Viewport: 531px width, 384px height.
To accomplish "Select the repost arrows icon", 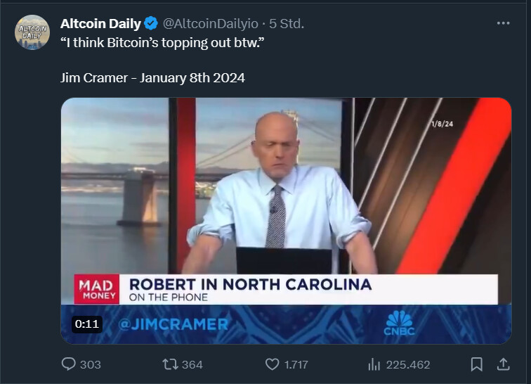I will pos(170,365).
